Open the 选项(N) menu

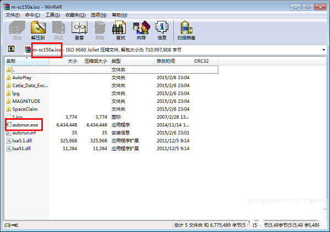click(98, 15)
